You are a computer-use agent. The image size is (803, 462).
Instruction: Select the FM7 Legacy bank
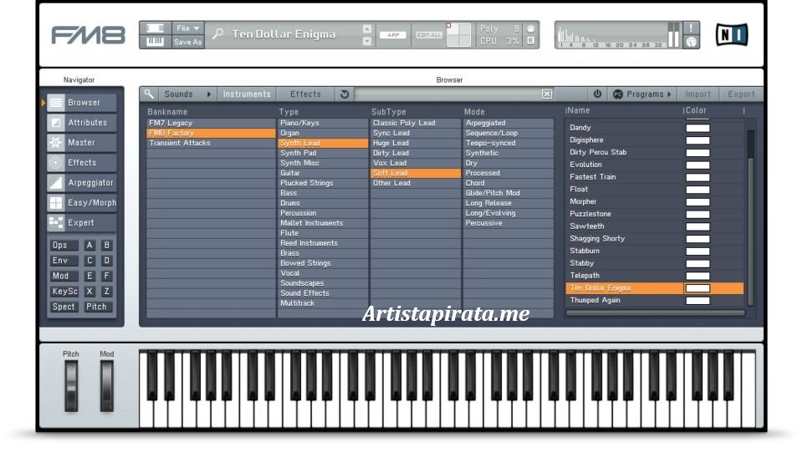pos(211,123)
